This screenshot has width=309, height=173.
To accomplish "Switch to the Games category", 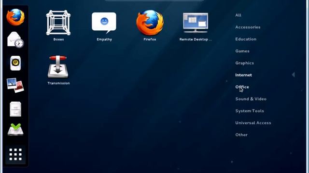I will (x=242, y=51).
